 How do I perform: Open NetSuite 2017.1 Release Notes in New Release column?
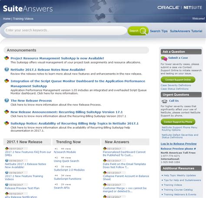point(26,166)
